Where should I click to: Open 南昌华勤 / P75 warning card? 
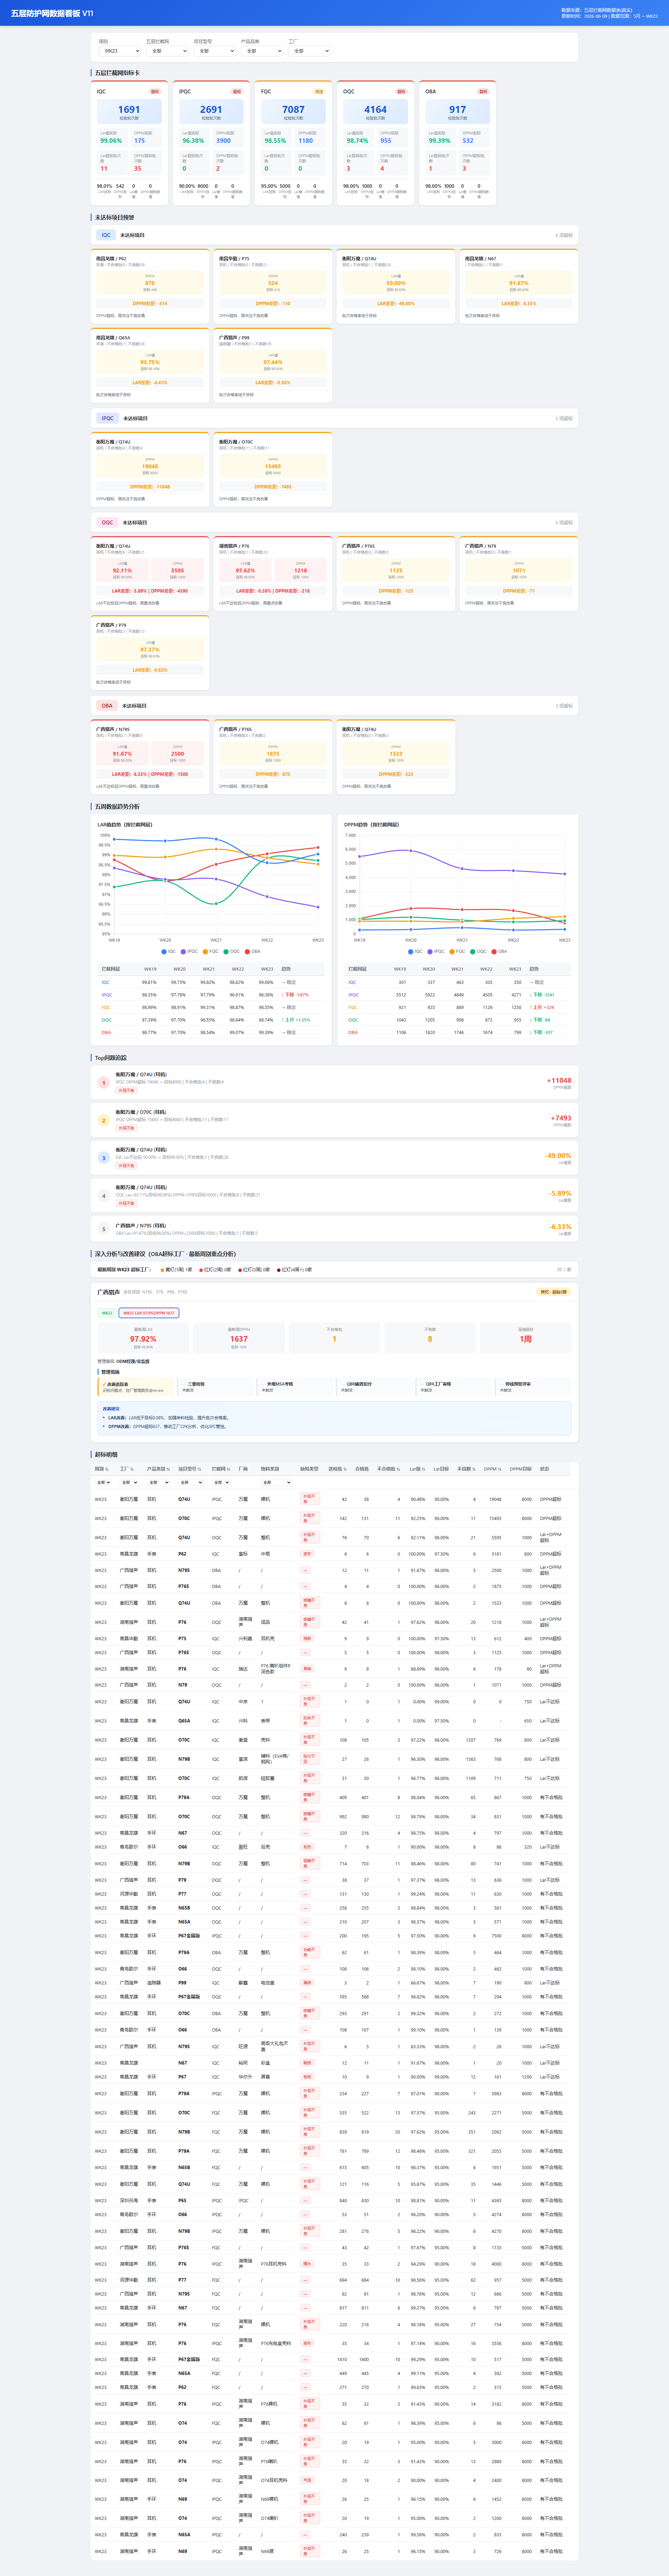click(273, 286)
